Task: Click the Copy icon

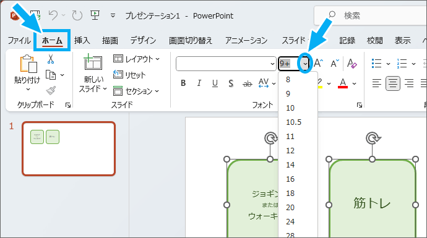Action: tap(51, 75)
